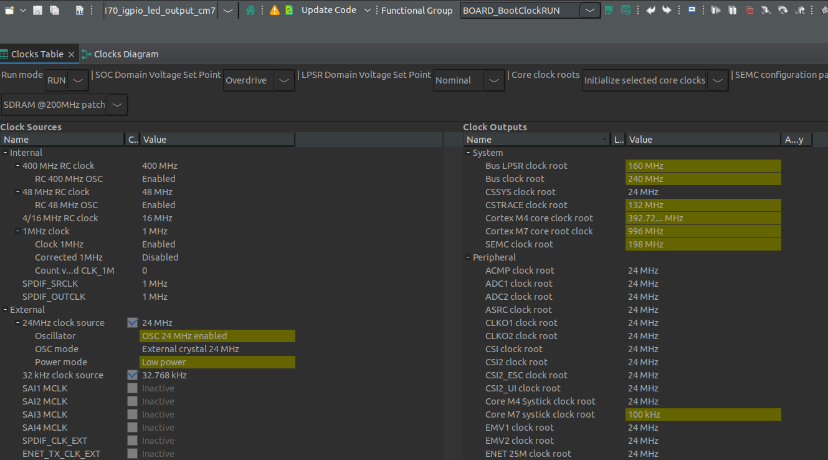Navigate home with the house icon

tap(251, 10)
